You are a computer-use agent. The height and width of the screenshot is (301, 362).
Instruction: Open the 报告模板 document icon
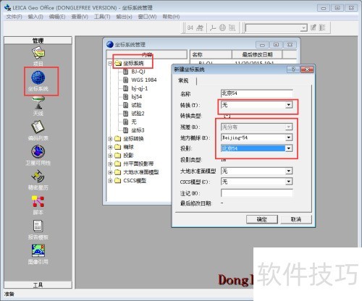coord(38,226)
